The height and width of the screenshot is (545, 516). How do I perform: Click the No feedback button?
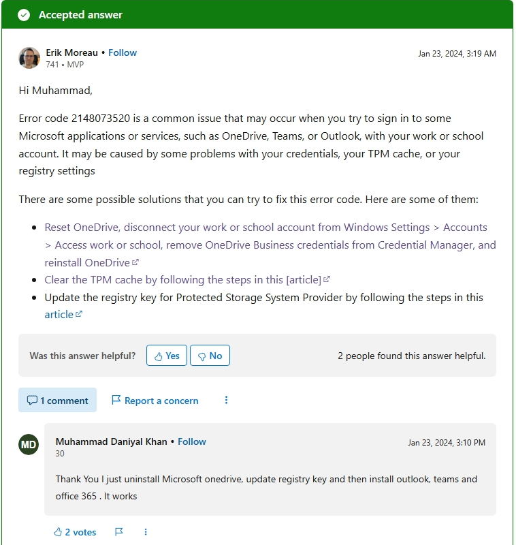click(x=210, y=355)
